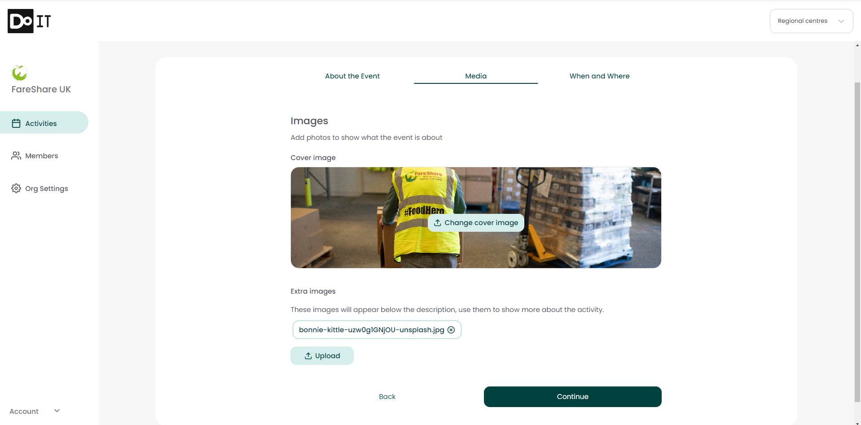Click the upload icon on Change cover image
The width and height of the screenshot is (861, 425).
click(x=438, y=223)
